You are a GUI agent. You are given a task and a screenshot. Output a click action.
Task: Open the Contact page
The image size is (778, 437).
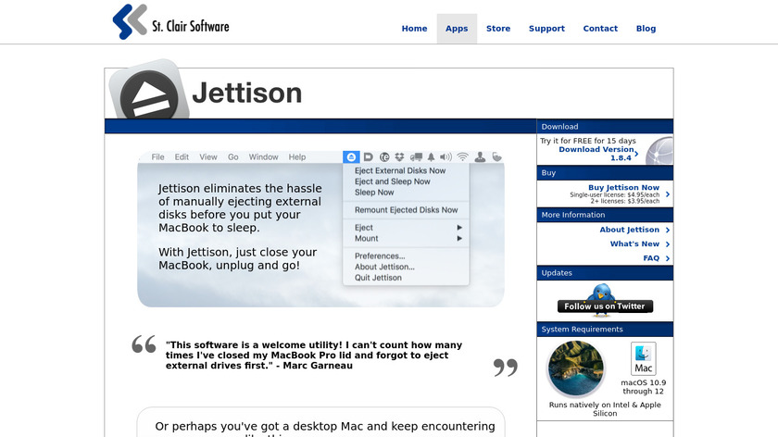pos(600,29)
